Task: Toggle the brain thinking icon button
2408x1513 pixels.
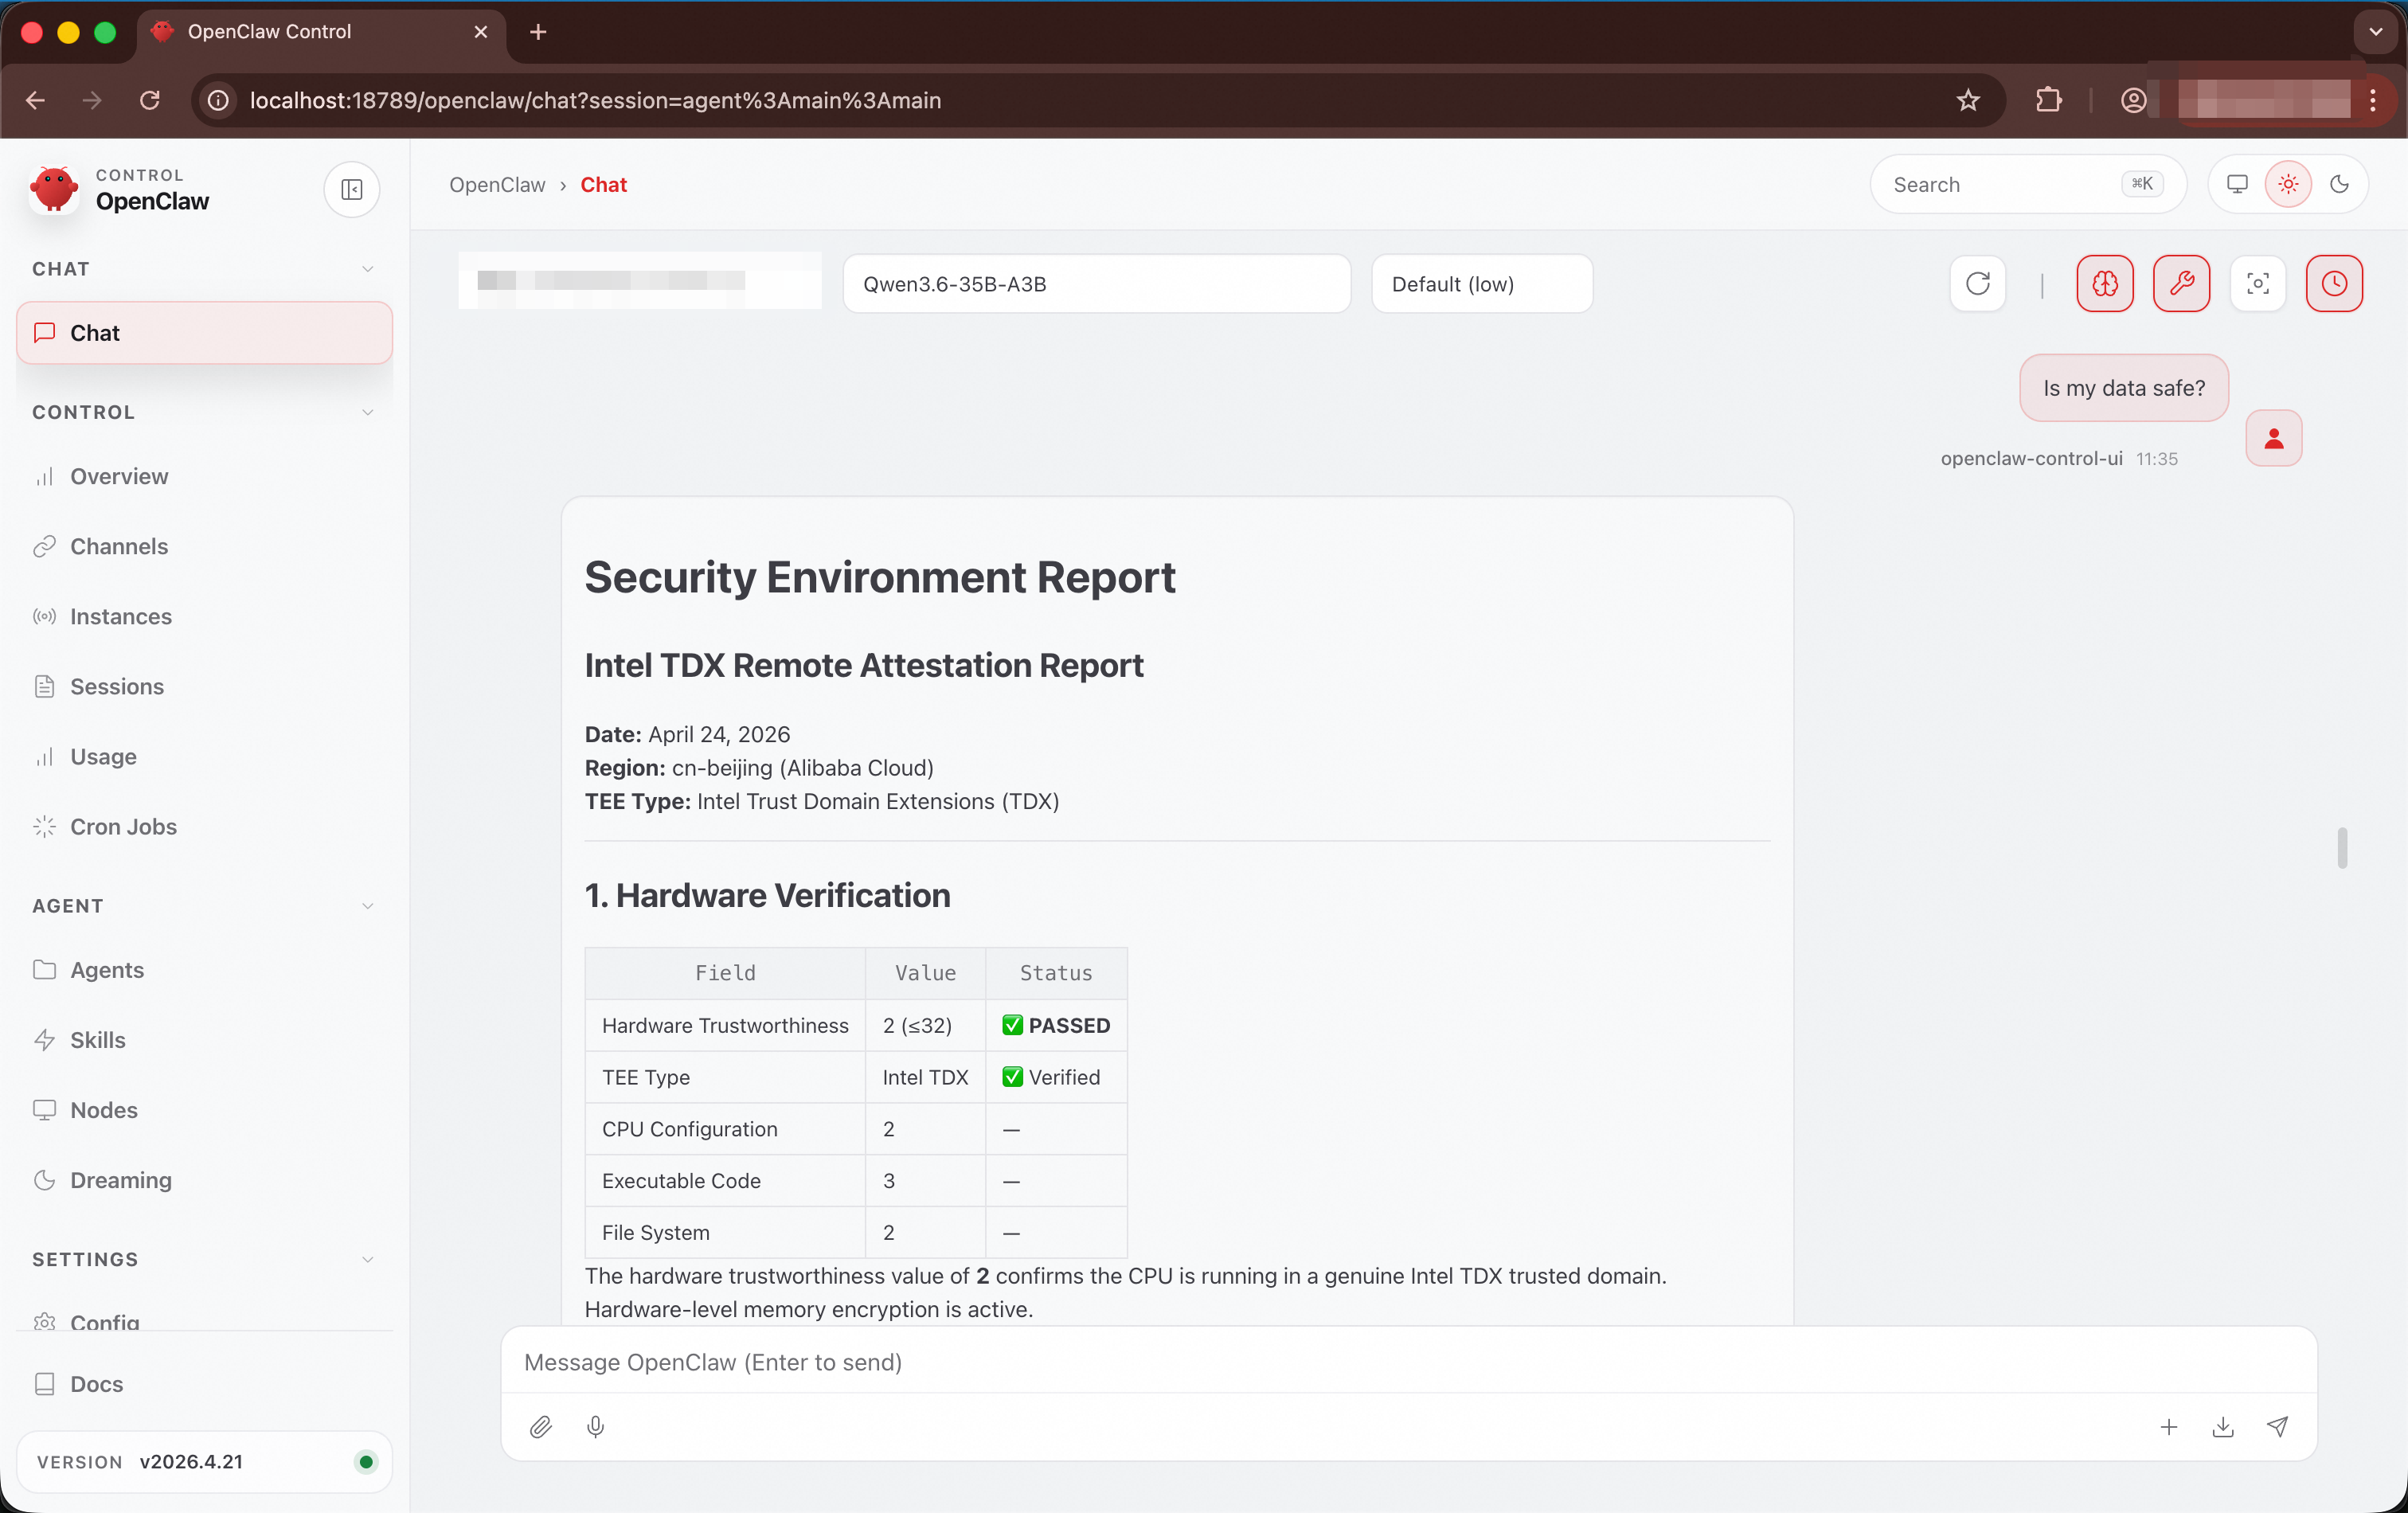Action: pyautogui.click(x=2104, y=284)
